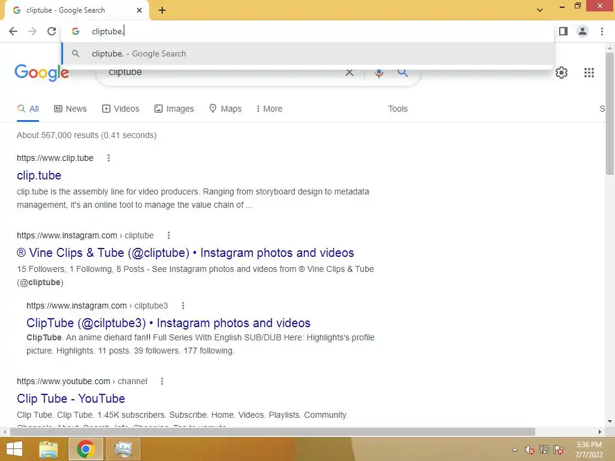Switch to the Images tab

[174, 109]
